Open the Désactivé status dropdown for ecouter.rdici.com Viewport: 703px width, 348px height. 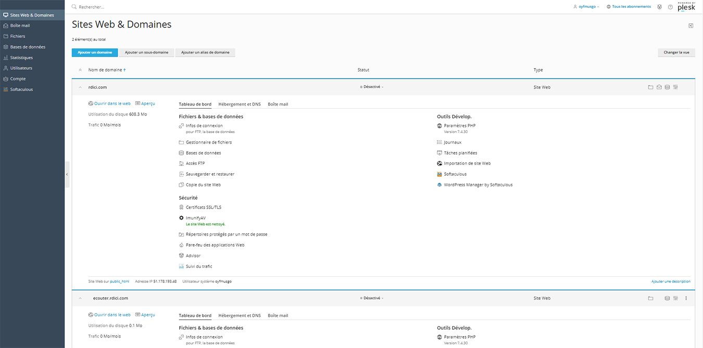coord(372,299)
